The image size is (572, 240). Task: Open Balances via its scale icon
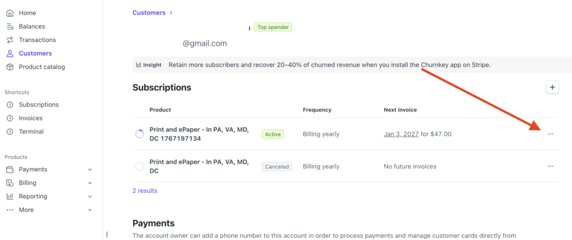(9, 26)
